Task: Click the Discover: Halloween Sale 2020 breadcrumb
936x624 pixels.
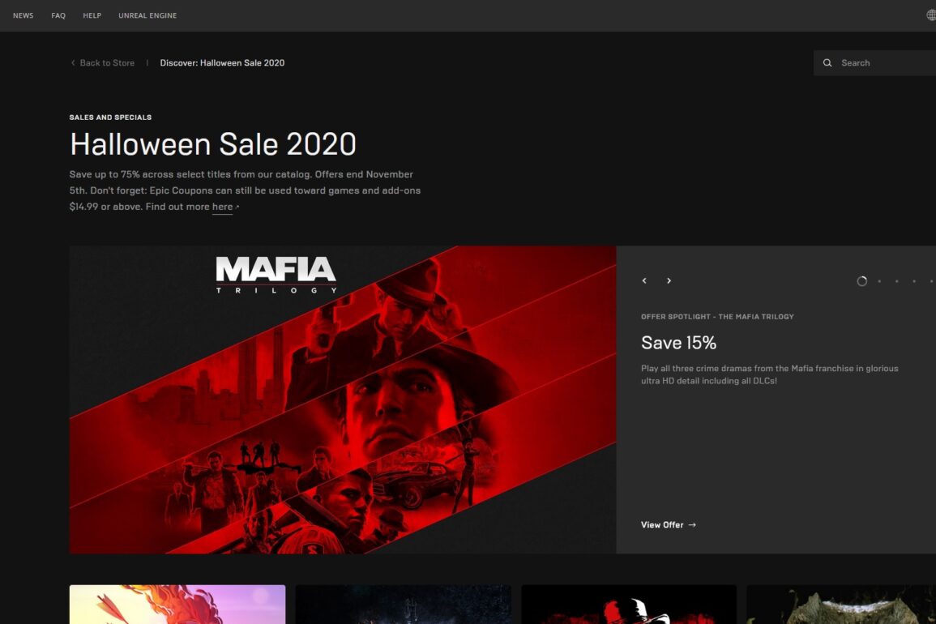Action: coord(222,62)
